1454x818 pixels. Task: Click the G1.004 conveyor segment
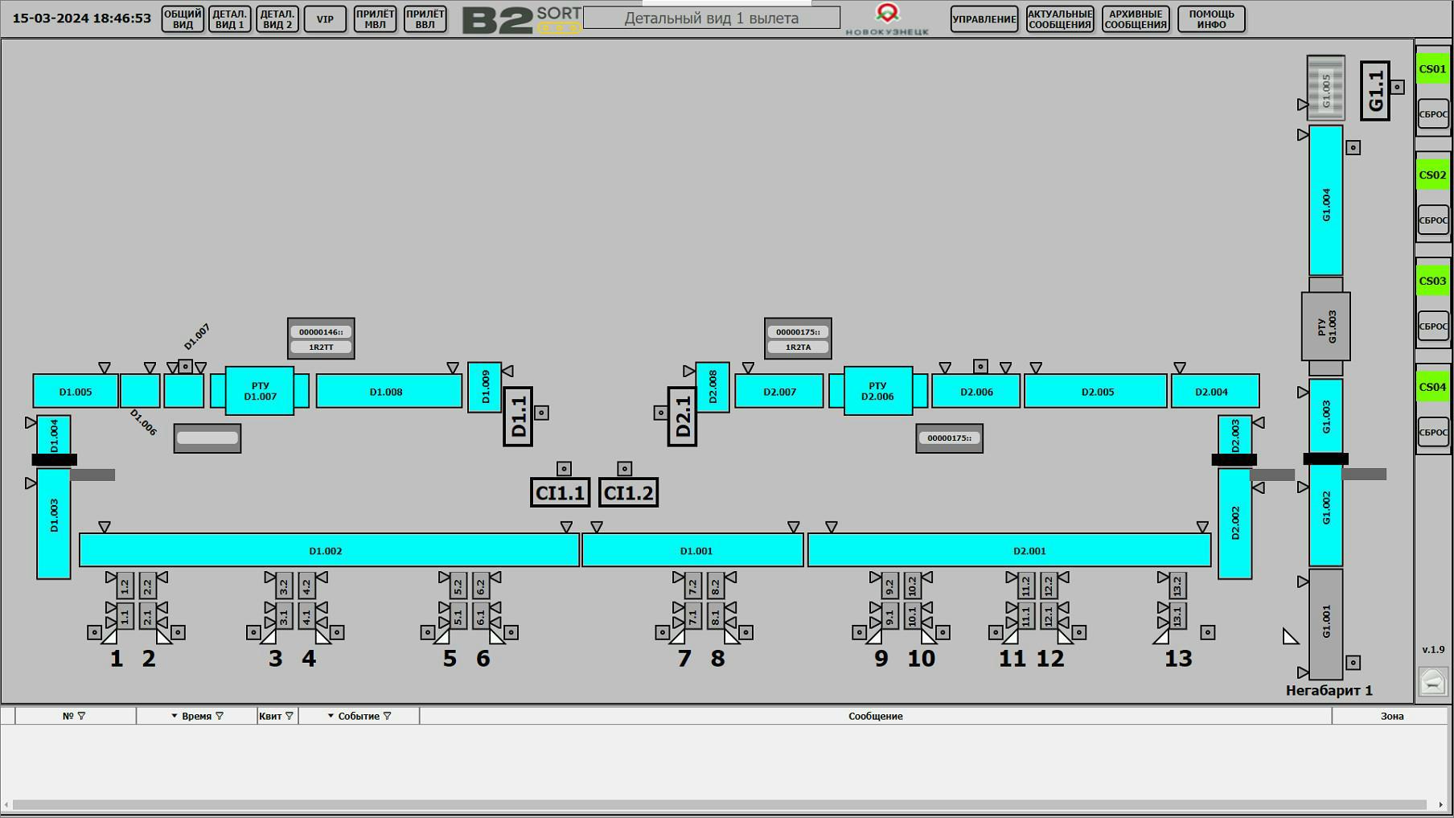pyautogui.click(x=1325, y=201)
